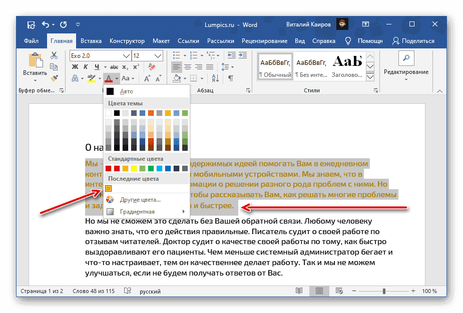Toggle bold formatting with the Ж button
The image size is (463, 313).
[x=75, y=67]
